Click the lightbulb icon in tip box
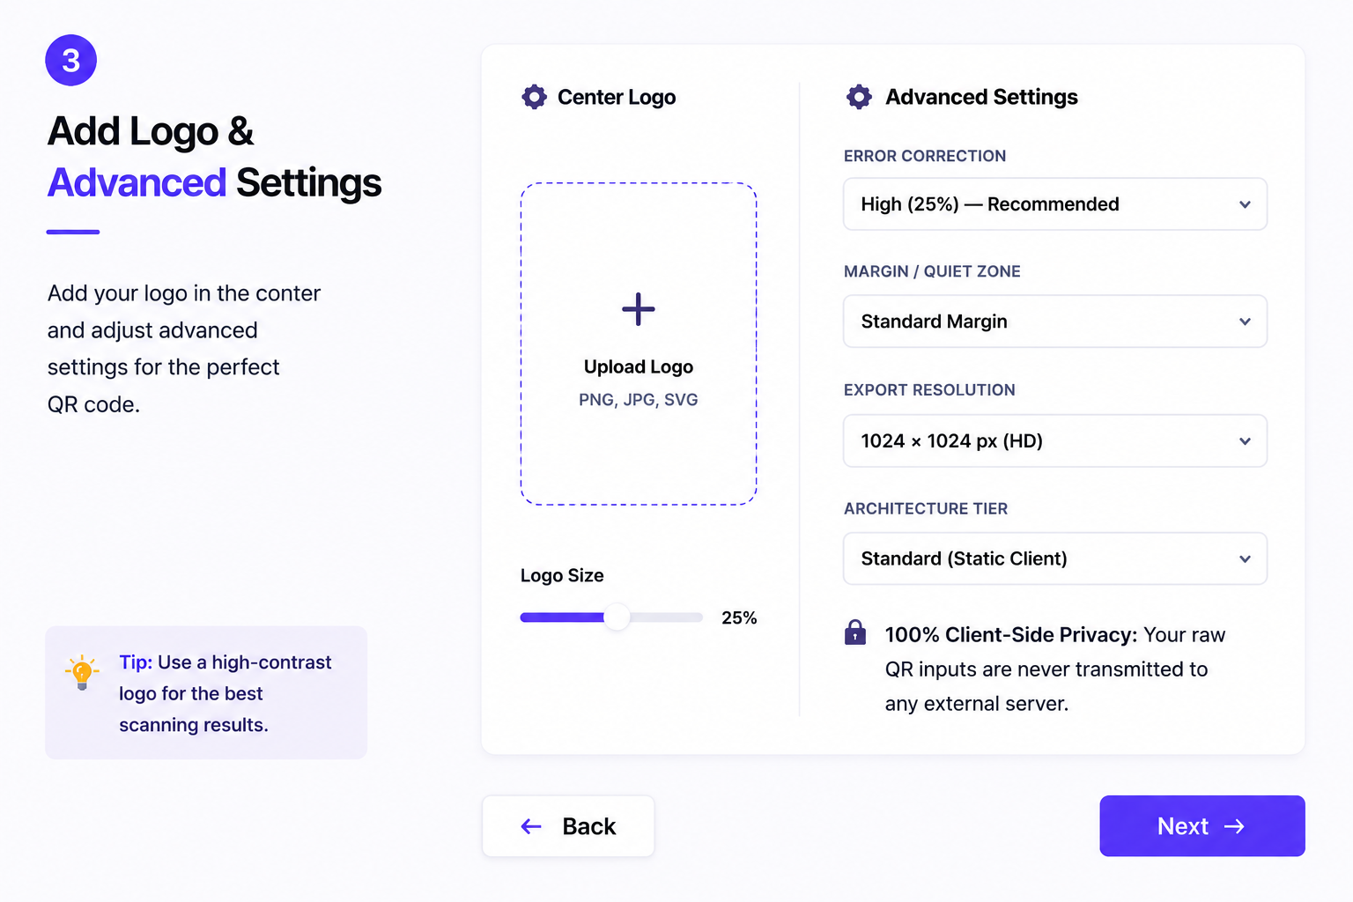 [x=82, y=672]
